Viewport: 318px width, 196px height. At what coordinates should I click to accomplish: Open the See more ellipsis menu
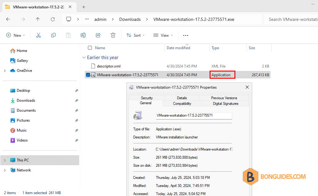tap(186, 35)
